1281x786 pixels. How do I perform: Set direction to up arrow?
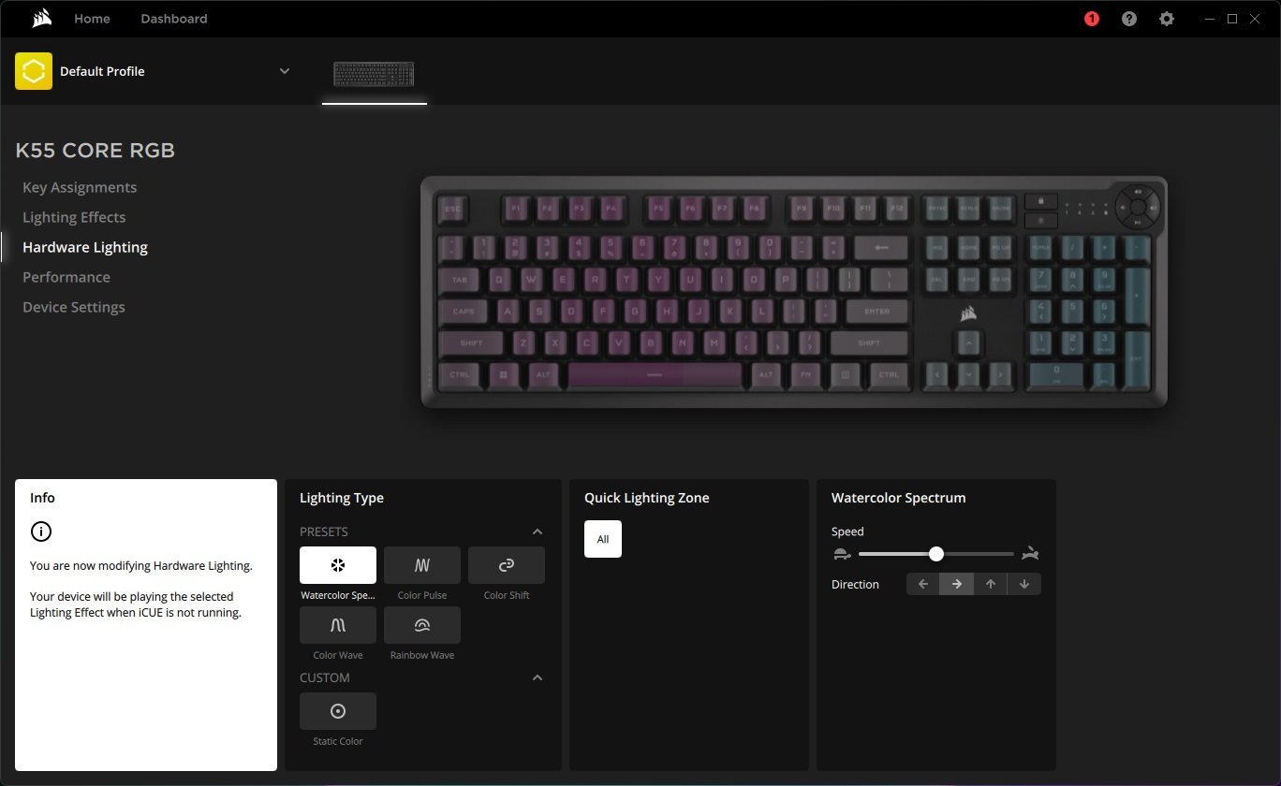tap(991, 584)
